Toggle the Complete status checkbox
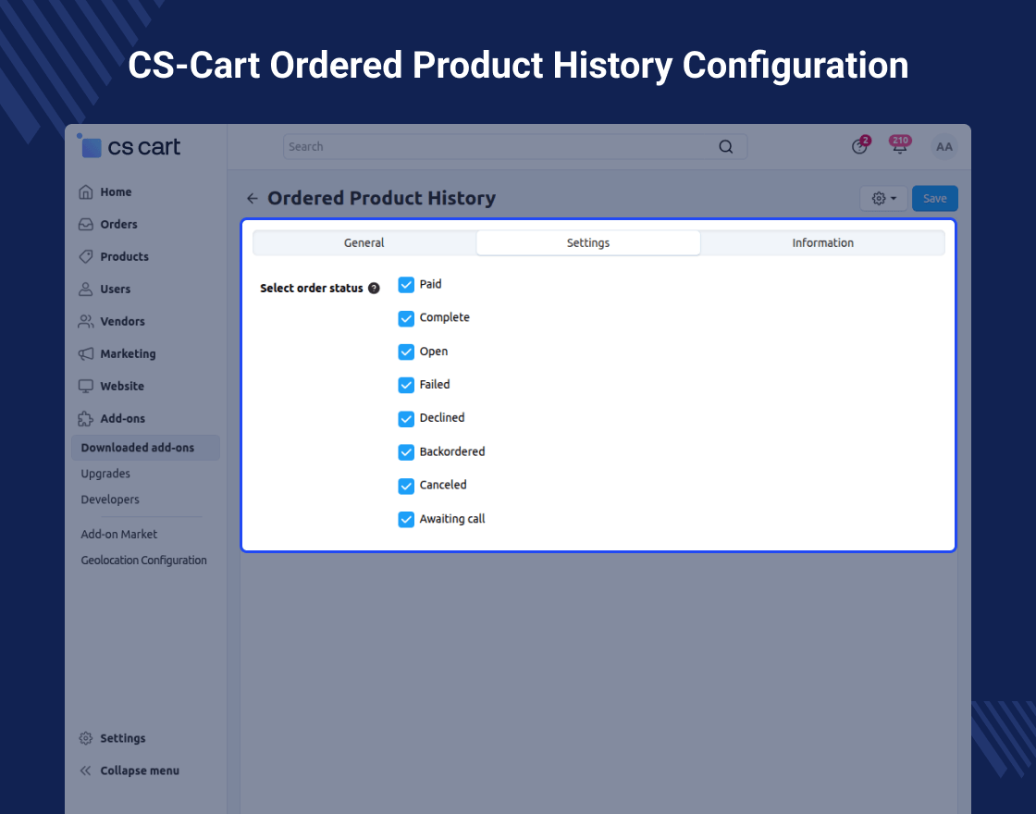This screenshot has width=1036, height=814. [x=406, y=318]
